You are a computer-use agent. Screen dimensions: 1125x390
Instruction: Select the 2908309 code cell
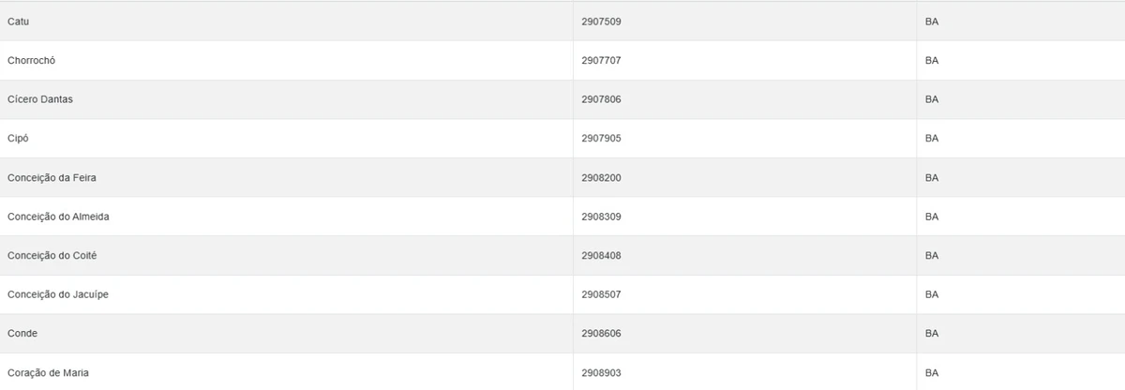pos(601,217)
